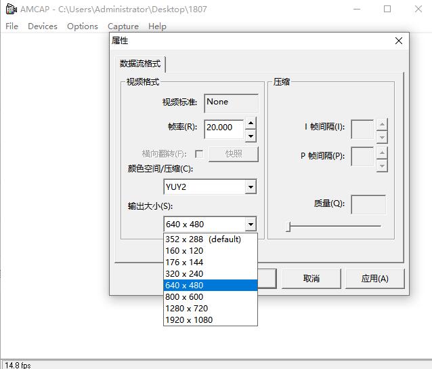This screenshot has width=432, height=369.
Task: Open the Capture menu
Action: (x=123, y=26)
